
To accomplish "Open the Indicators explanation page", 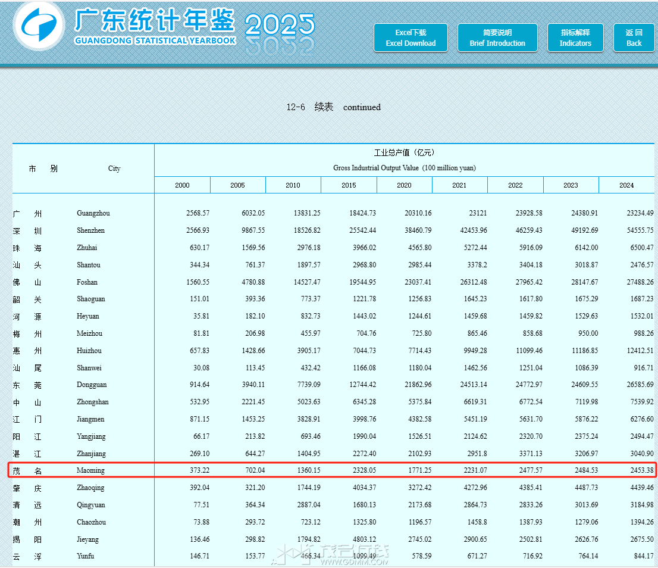I will tap(575, 38).
